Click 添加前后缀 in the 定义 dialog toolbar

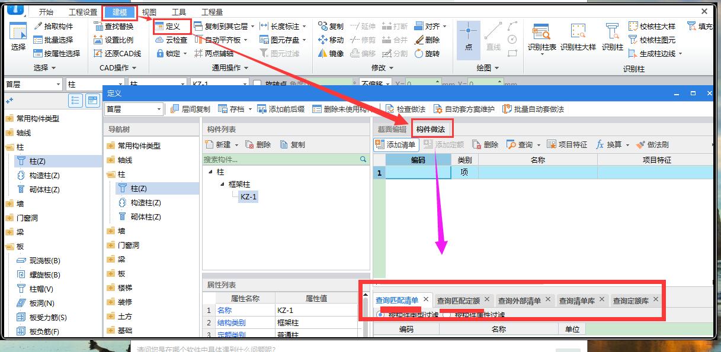[282, 109]
